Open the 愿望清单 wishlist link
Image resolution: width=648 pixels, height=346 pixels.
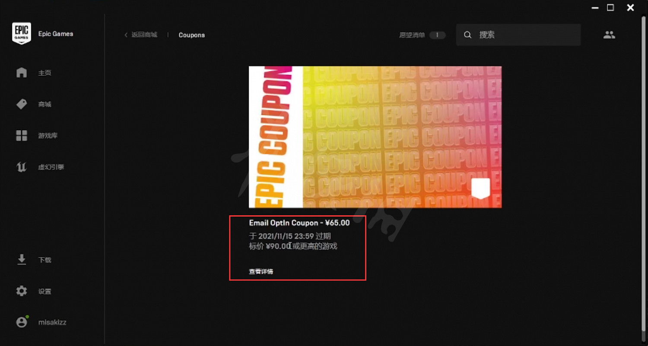point(412,35)
